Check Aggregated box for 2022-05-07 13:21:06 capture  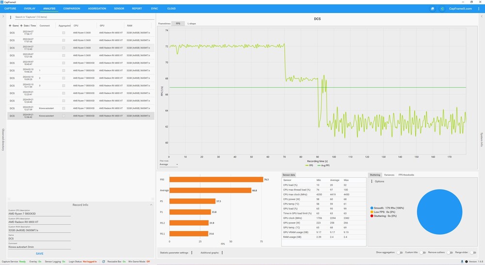pyautogui.click(x=64, y=55)
